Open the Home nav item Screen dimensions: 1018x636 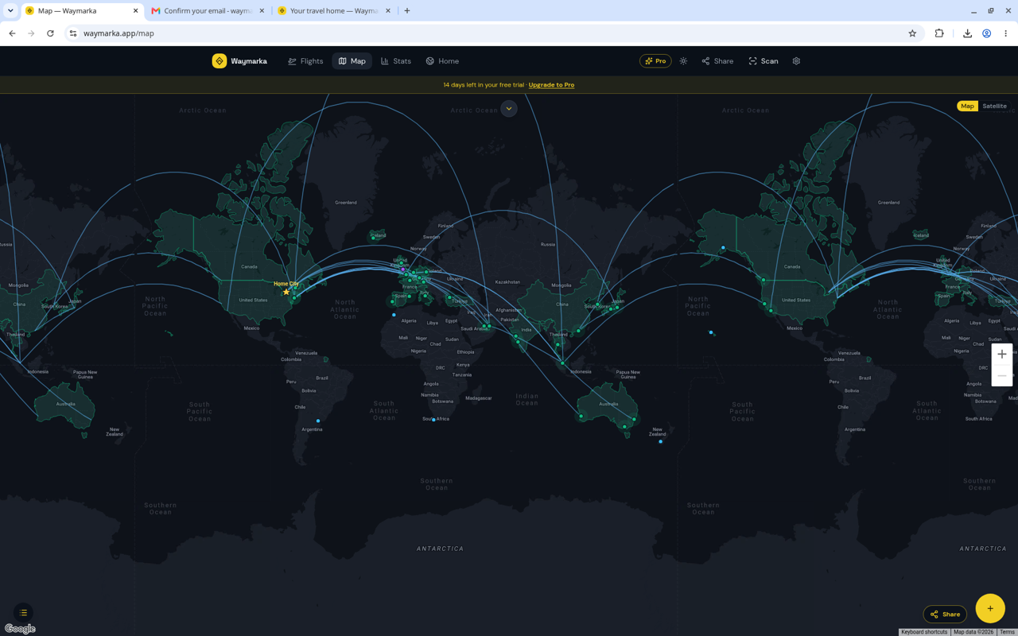click(442, 61)
